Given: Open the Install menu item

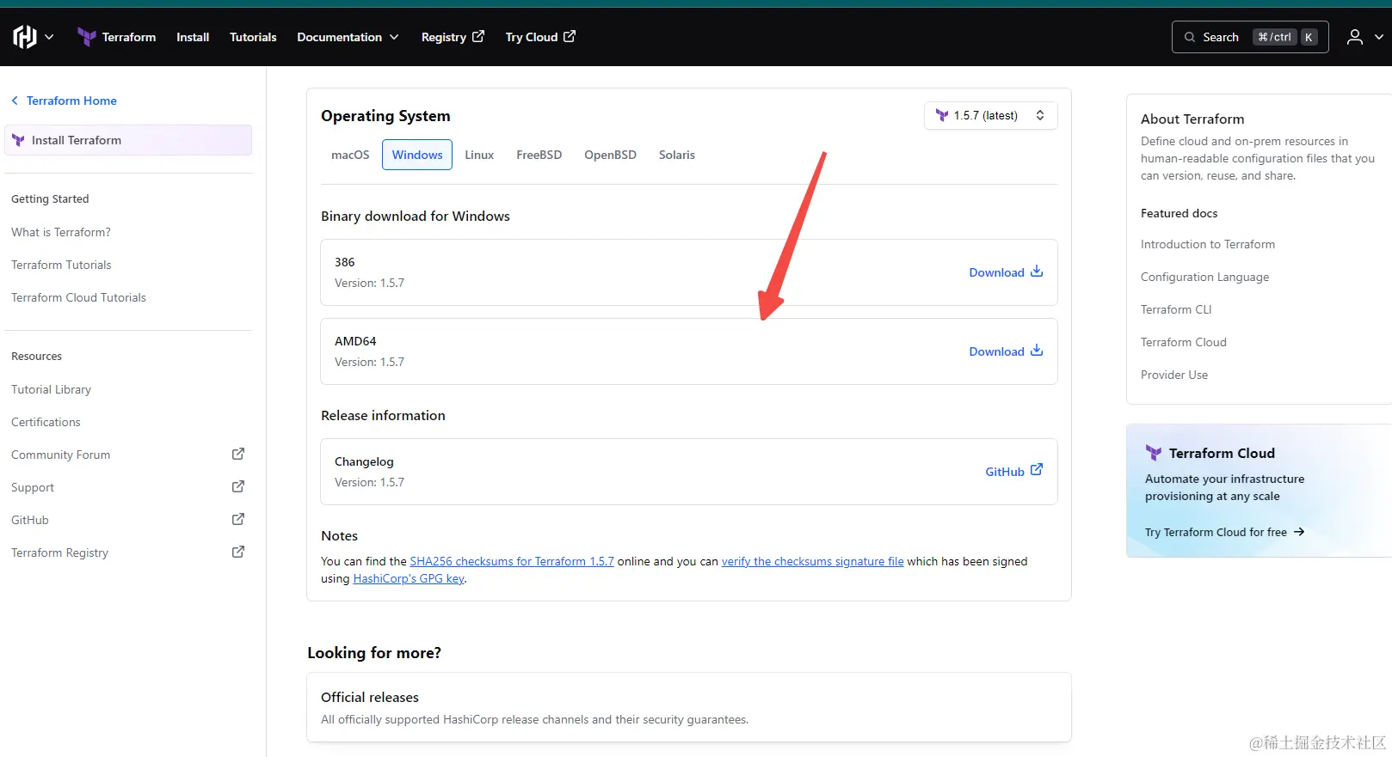Looking at the screenshot, I should [193, 37].
